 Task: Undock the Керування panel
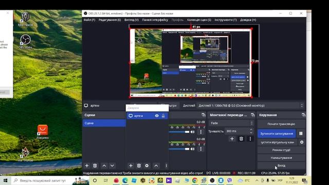[x=303, y=115]
